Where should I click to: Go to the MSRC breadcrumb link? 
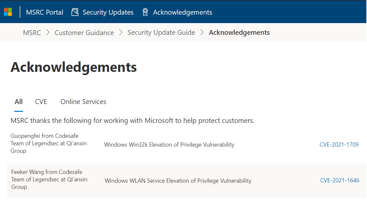[32, 33]
